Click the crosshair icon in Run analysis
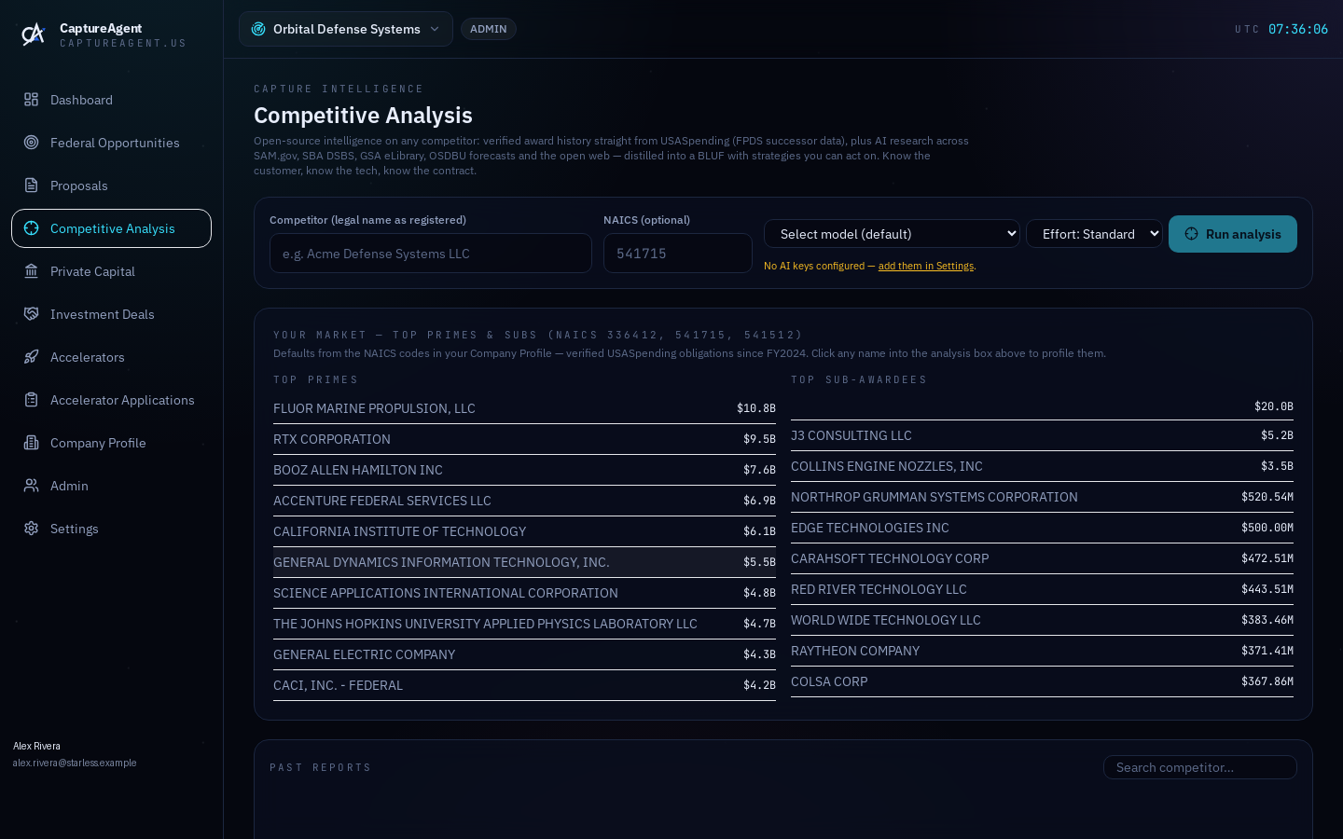This screenshot has height=839, width=1343. 1191,234
